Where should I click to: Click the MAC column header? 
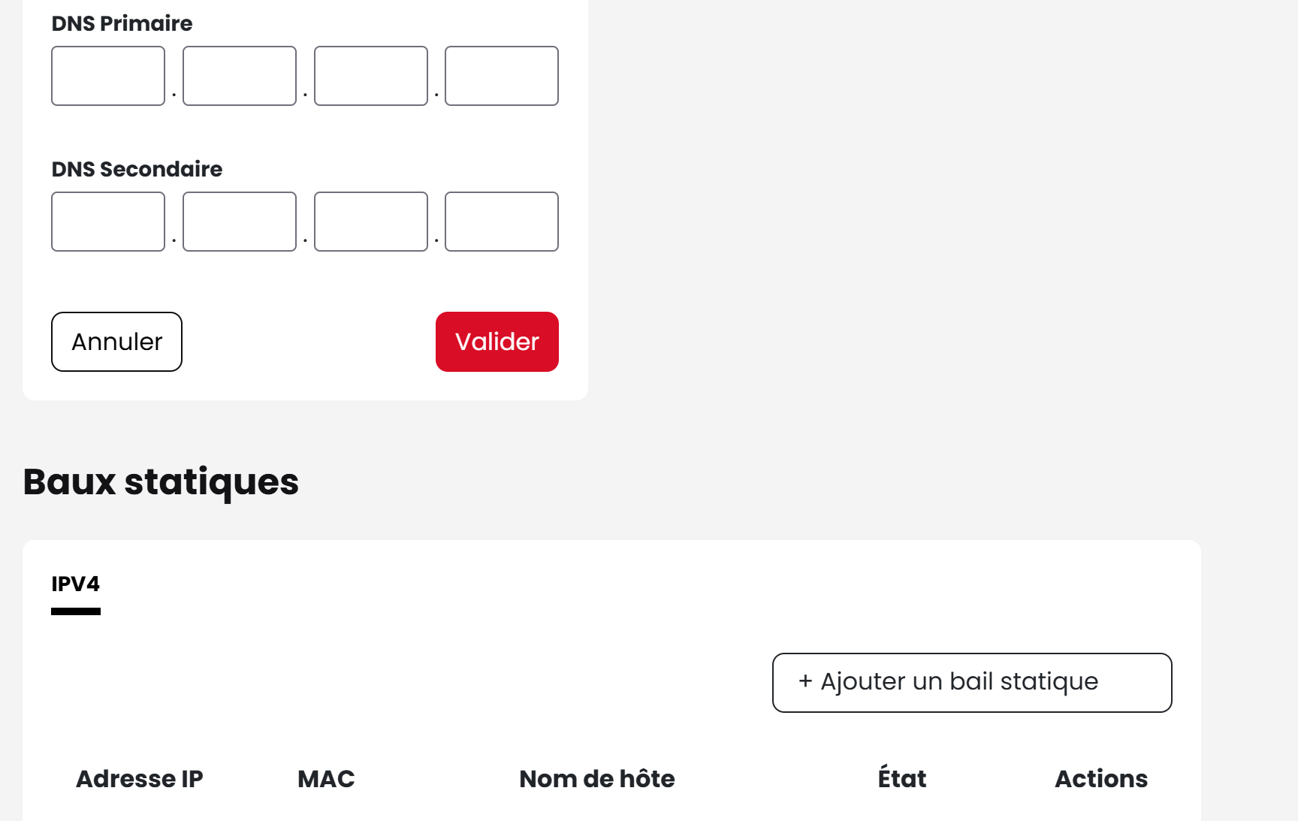326,779
